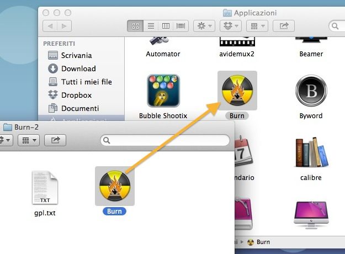Minimize the Applicazioni window
345x254 pixels.
pos(57,13)
